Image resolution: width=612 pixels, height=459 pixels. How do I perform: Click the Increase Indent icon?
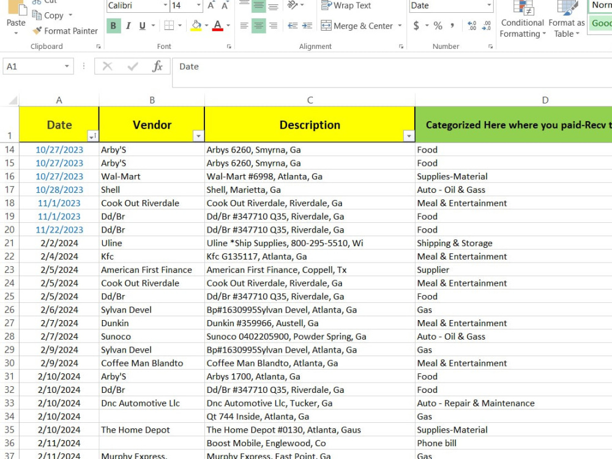(307, 26)
